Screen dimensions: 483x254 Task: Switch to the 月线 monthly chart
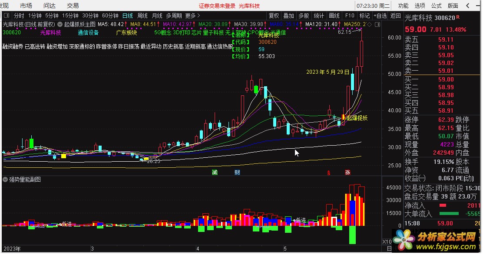[x=157, y=15]
